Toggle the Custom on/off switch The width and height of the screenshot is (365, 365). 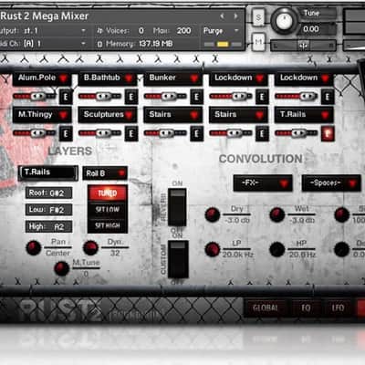pos(178,259)
